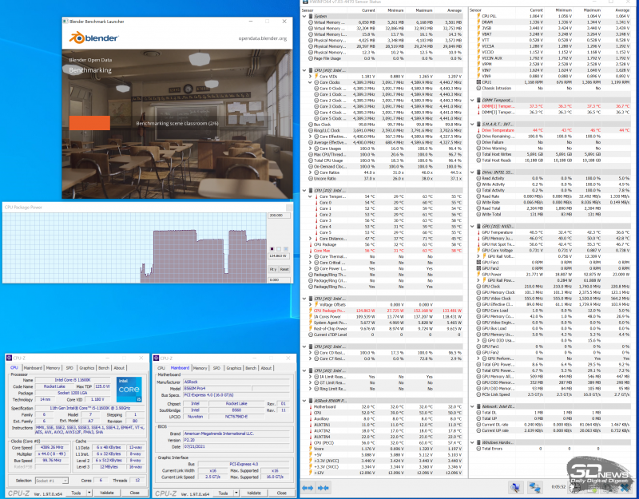The height and width of the screenshot is (499, 639).
Task: Switch to CPU tab in CPU-Z Mainboard window
Action: [161, 368]
